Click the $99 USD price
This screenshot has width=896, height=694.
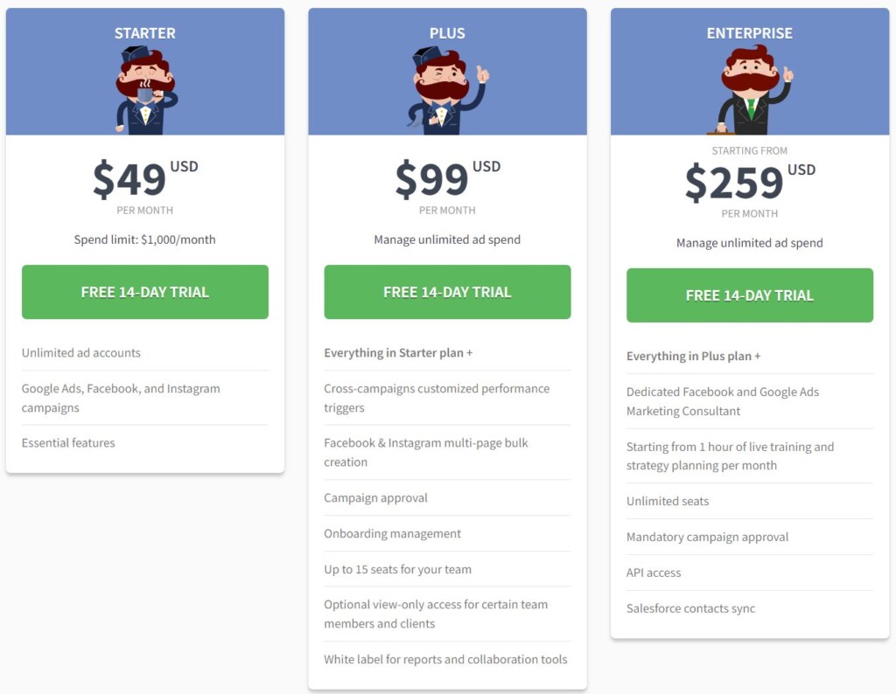[x=447, y=178]
